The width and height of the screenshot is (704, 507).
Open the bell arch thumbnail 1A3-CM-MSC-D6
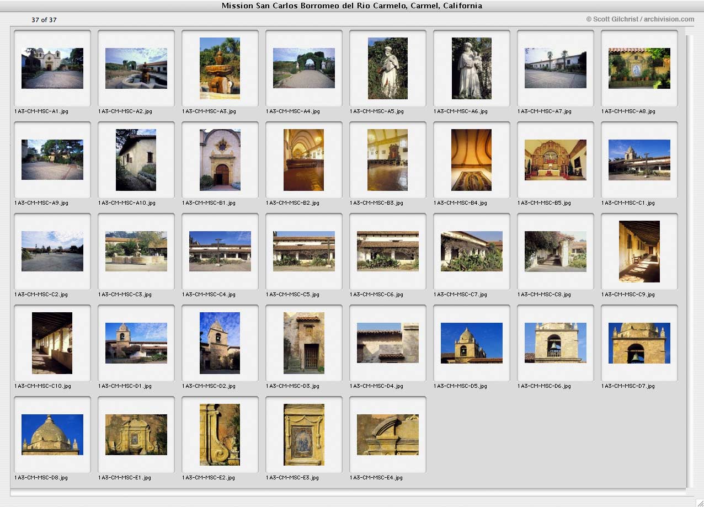[556, 343]
